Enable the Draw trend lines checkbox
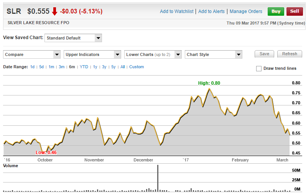 (x=259, y=69)
